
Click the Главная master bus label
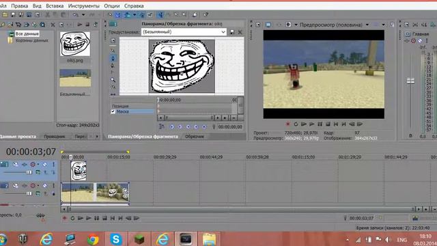(x=421, y=34)
